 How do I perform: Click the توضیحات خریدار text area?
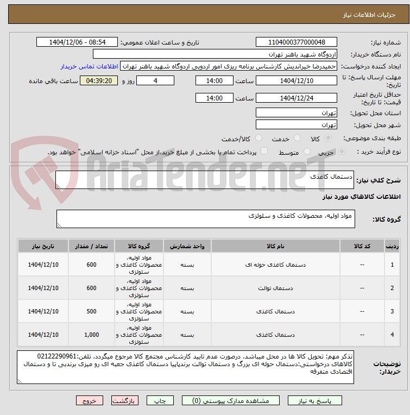coord(185,367)
